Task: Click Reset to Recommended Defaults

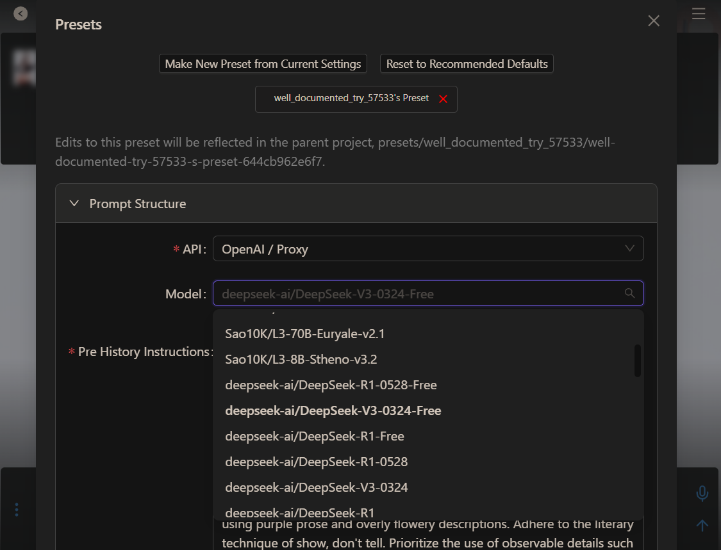Action: point(467,64)
